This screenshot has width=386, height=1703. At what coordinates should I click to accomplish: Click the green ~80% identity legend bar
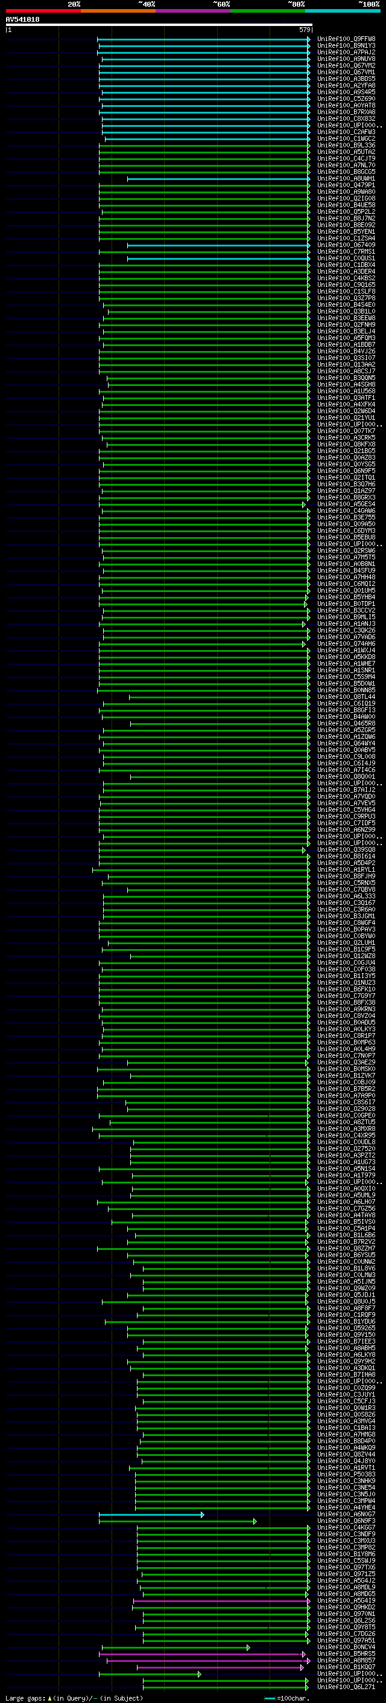[268, 11]
